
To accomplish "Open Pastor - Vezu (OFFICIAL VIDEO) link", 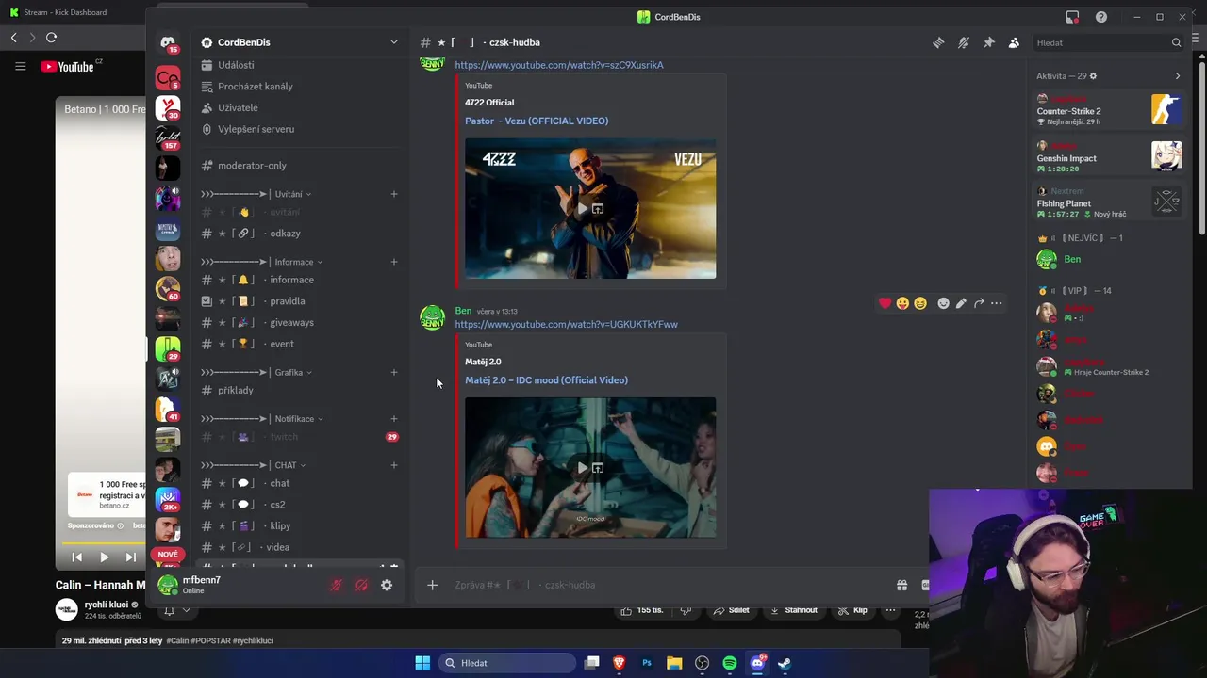I will click(x=537, y=121).
